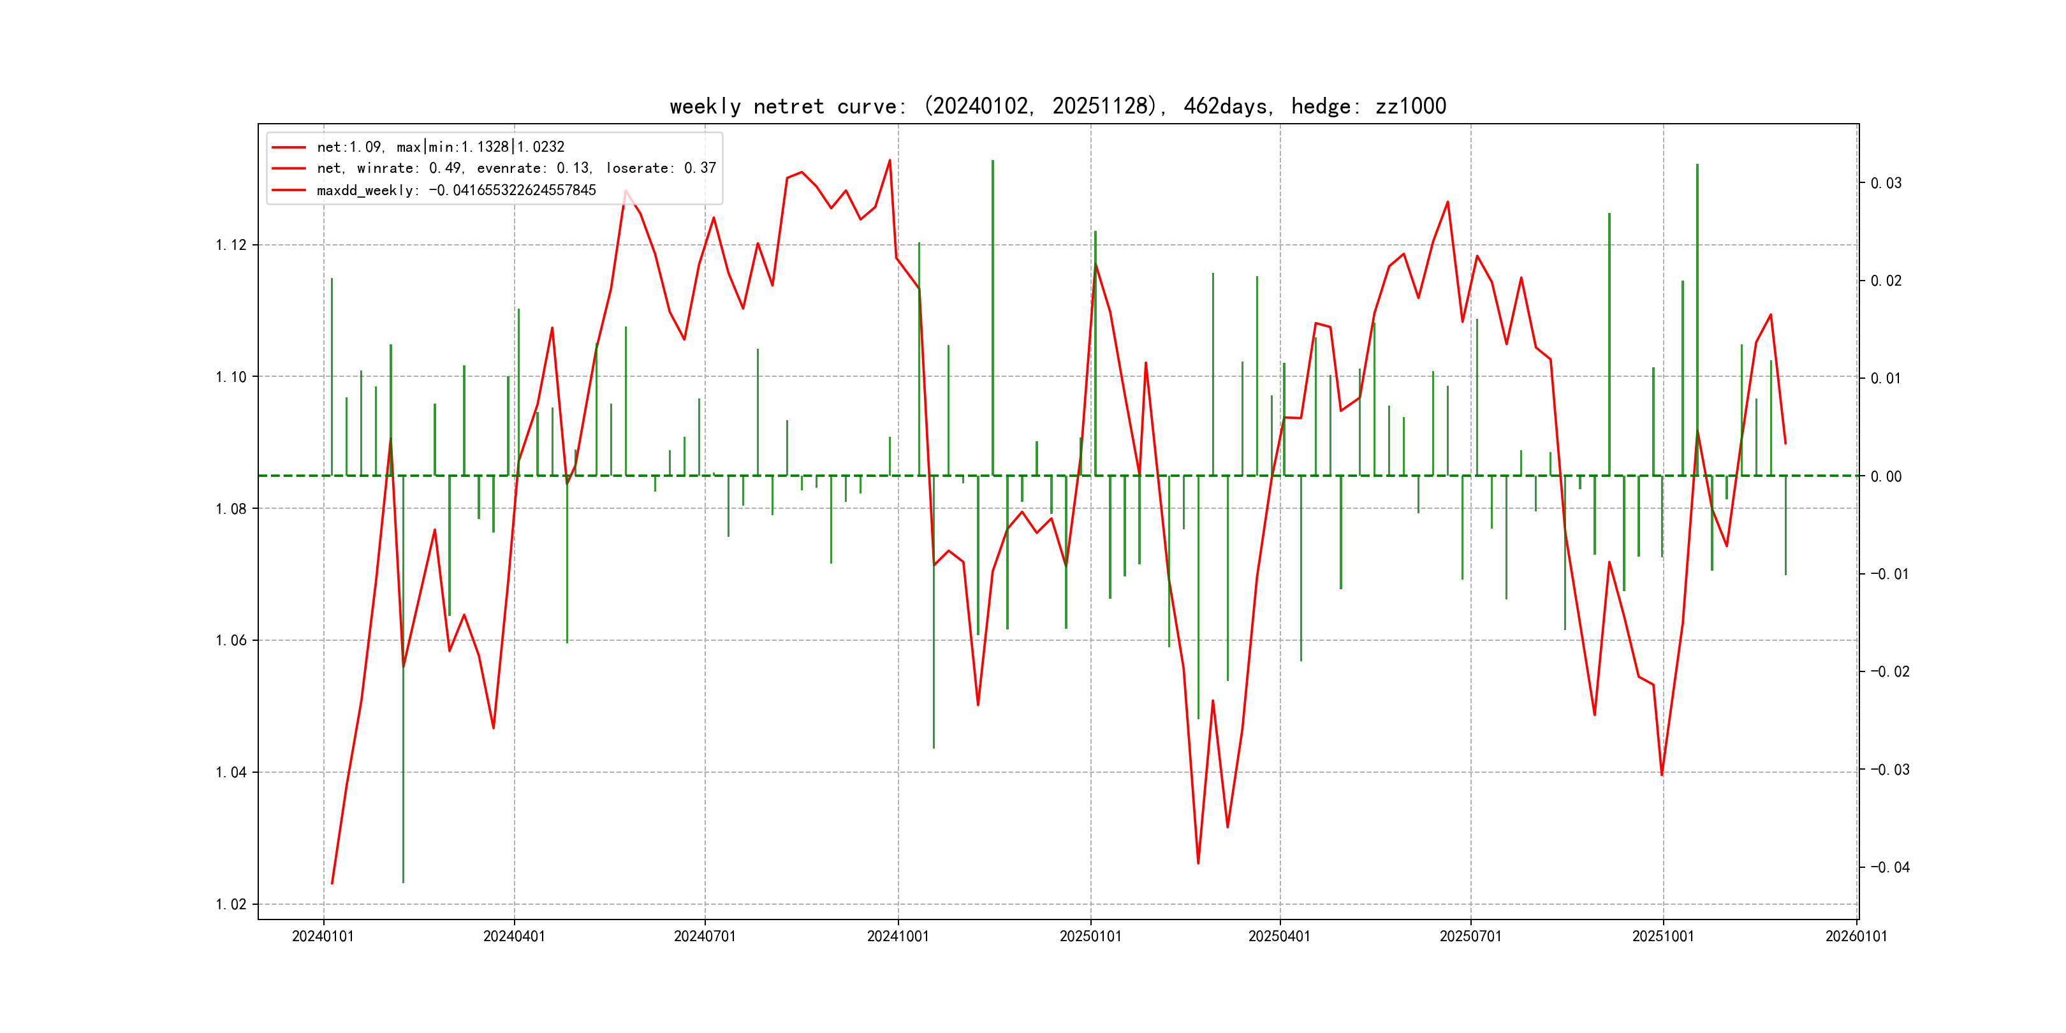Image resolution: width=2066 pixels, height=1033 pixels.
Task: Click the 1.12 left axis tick label
Action: (x=231, y=245)
